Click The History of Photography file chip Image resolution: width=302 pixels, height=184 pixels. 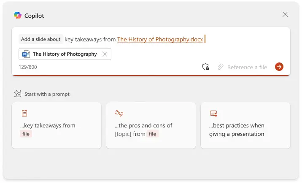coord(65,54)
